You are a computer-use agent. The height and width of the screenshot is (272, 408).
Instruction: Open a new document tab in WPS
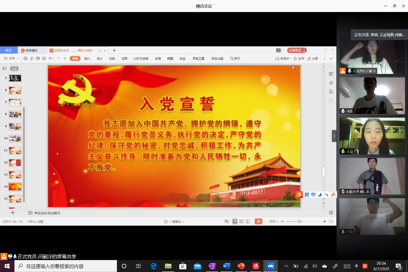pyautogui.click(x=114, y=50)
